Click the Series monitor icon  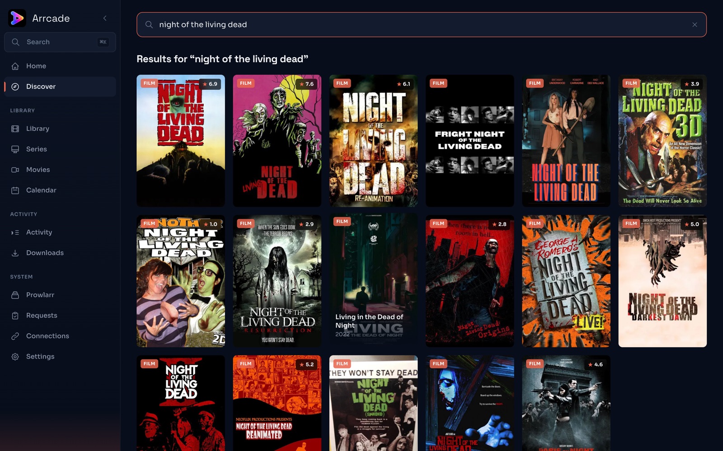pos(15,149)
